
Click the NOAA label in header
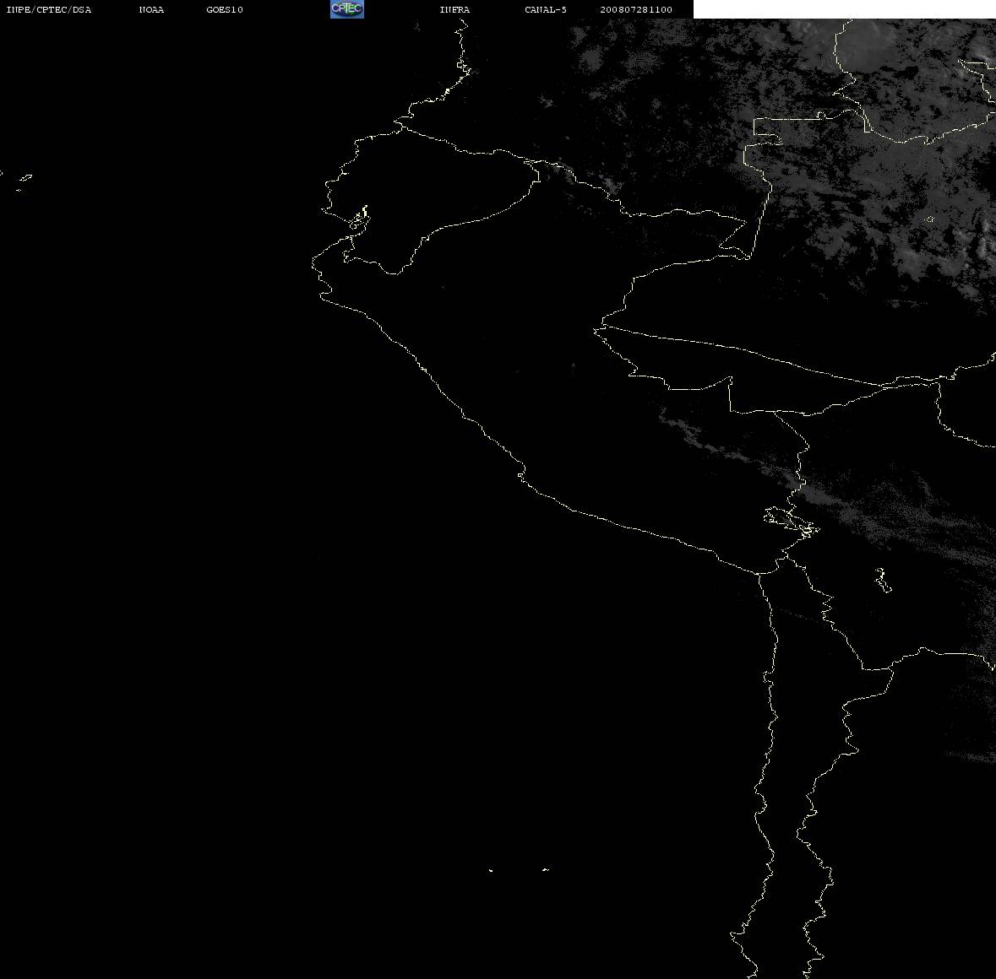[151, 9]
